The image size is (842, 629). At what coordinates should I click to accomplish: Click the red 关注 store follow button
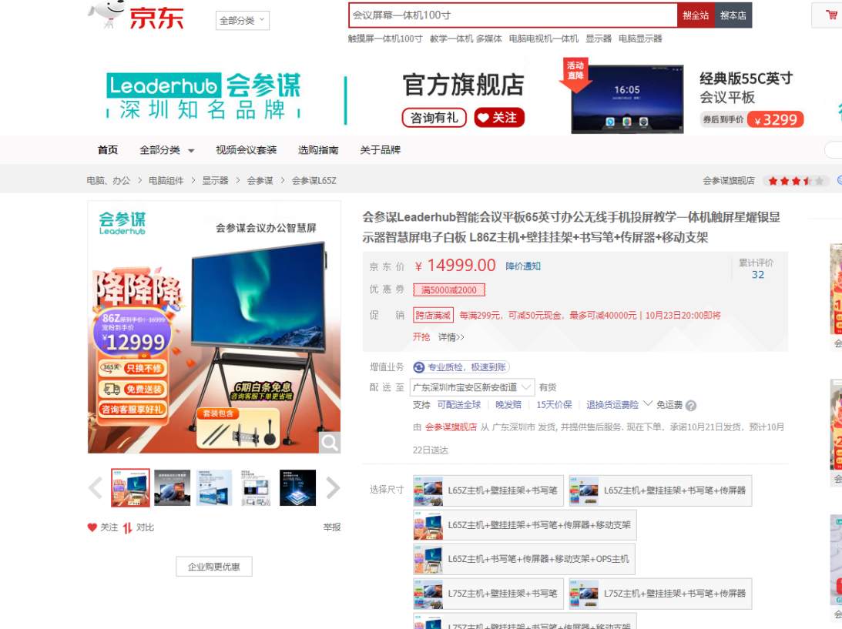click(499, 118)
